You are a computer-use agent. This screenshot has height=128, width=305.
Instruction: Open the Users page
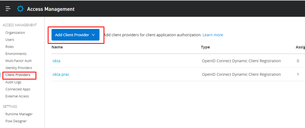click(10, 39)
